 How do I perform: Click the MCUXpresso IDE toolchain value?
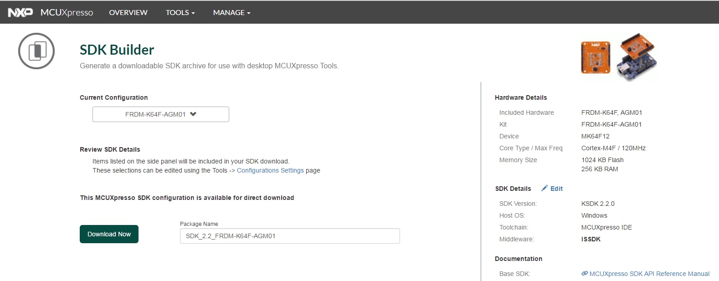pyautogui.click(x=606, y=227)
